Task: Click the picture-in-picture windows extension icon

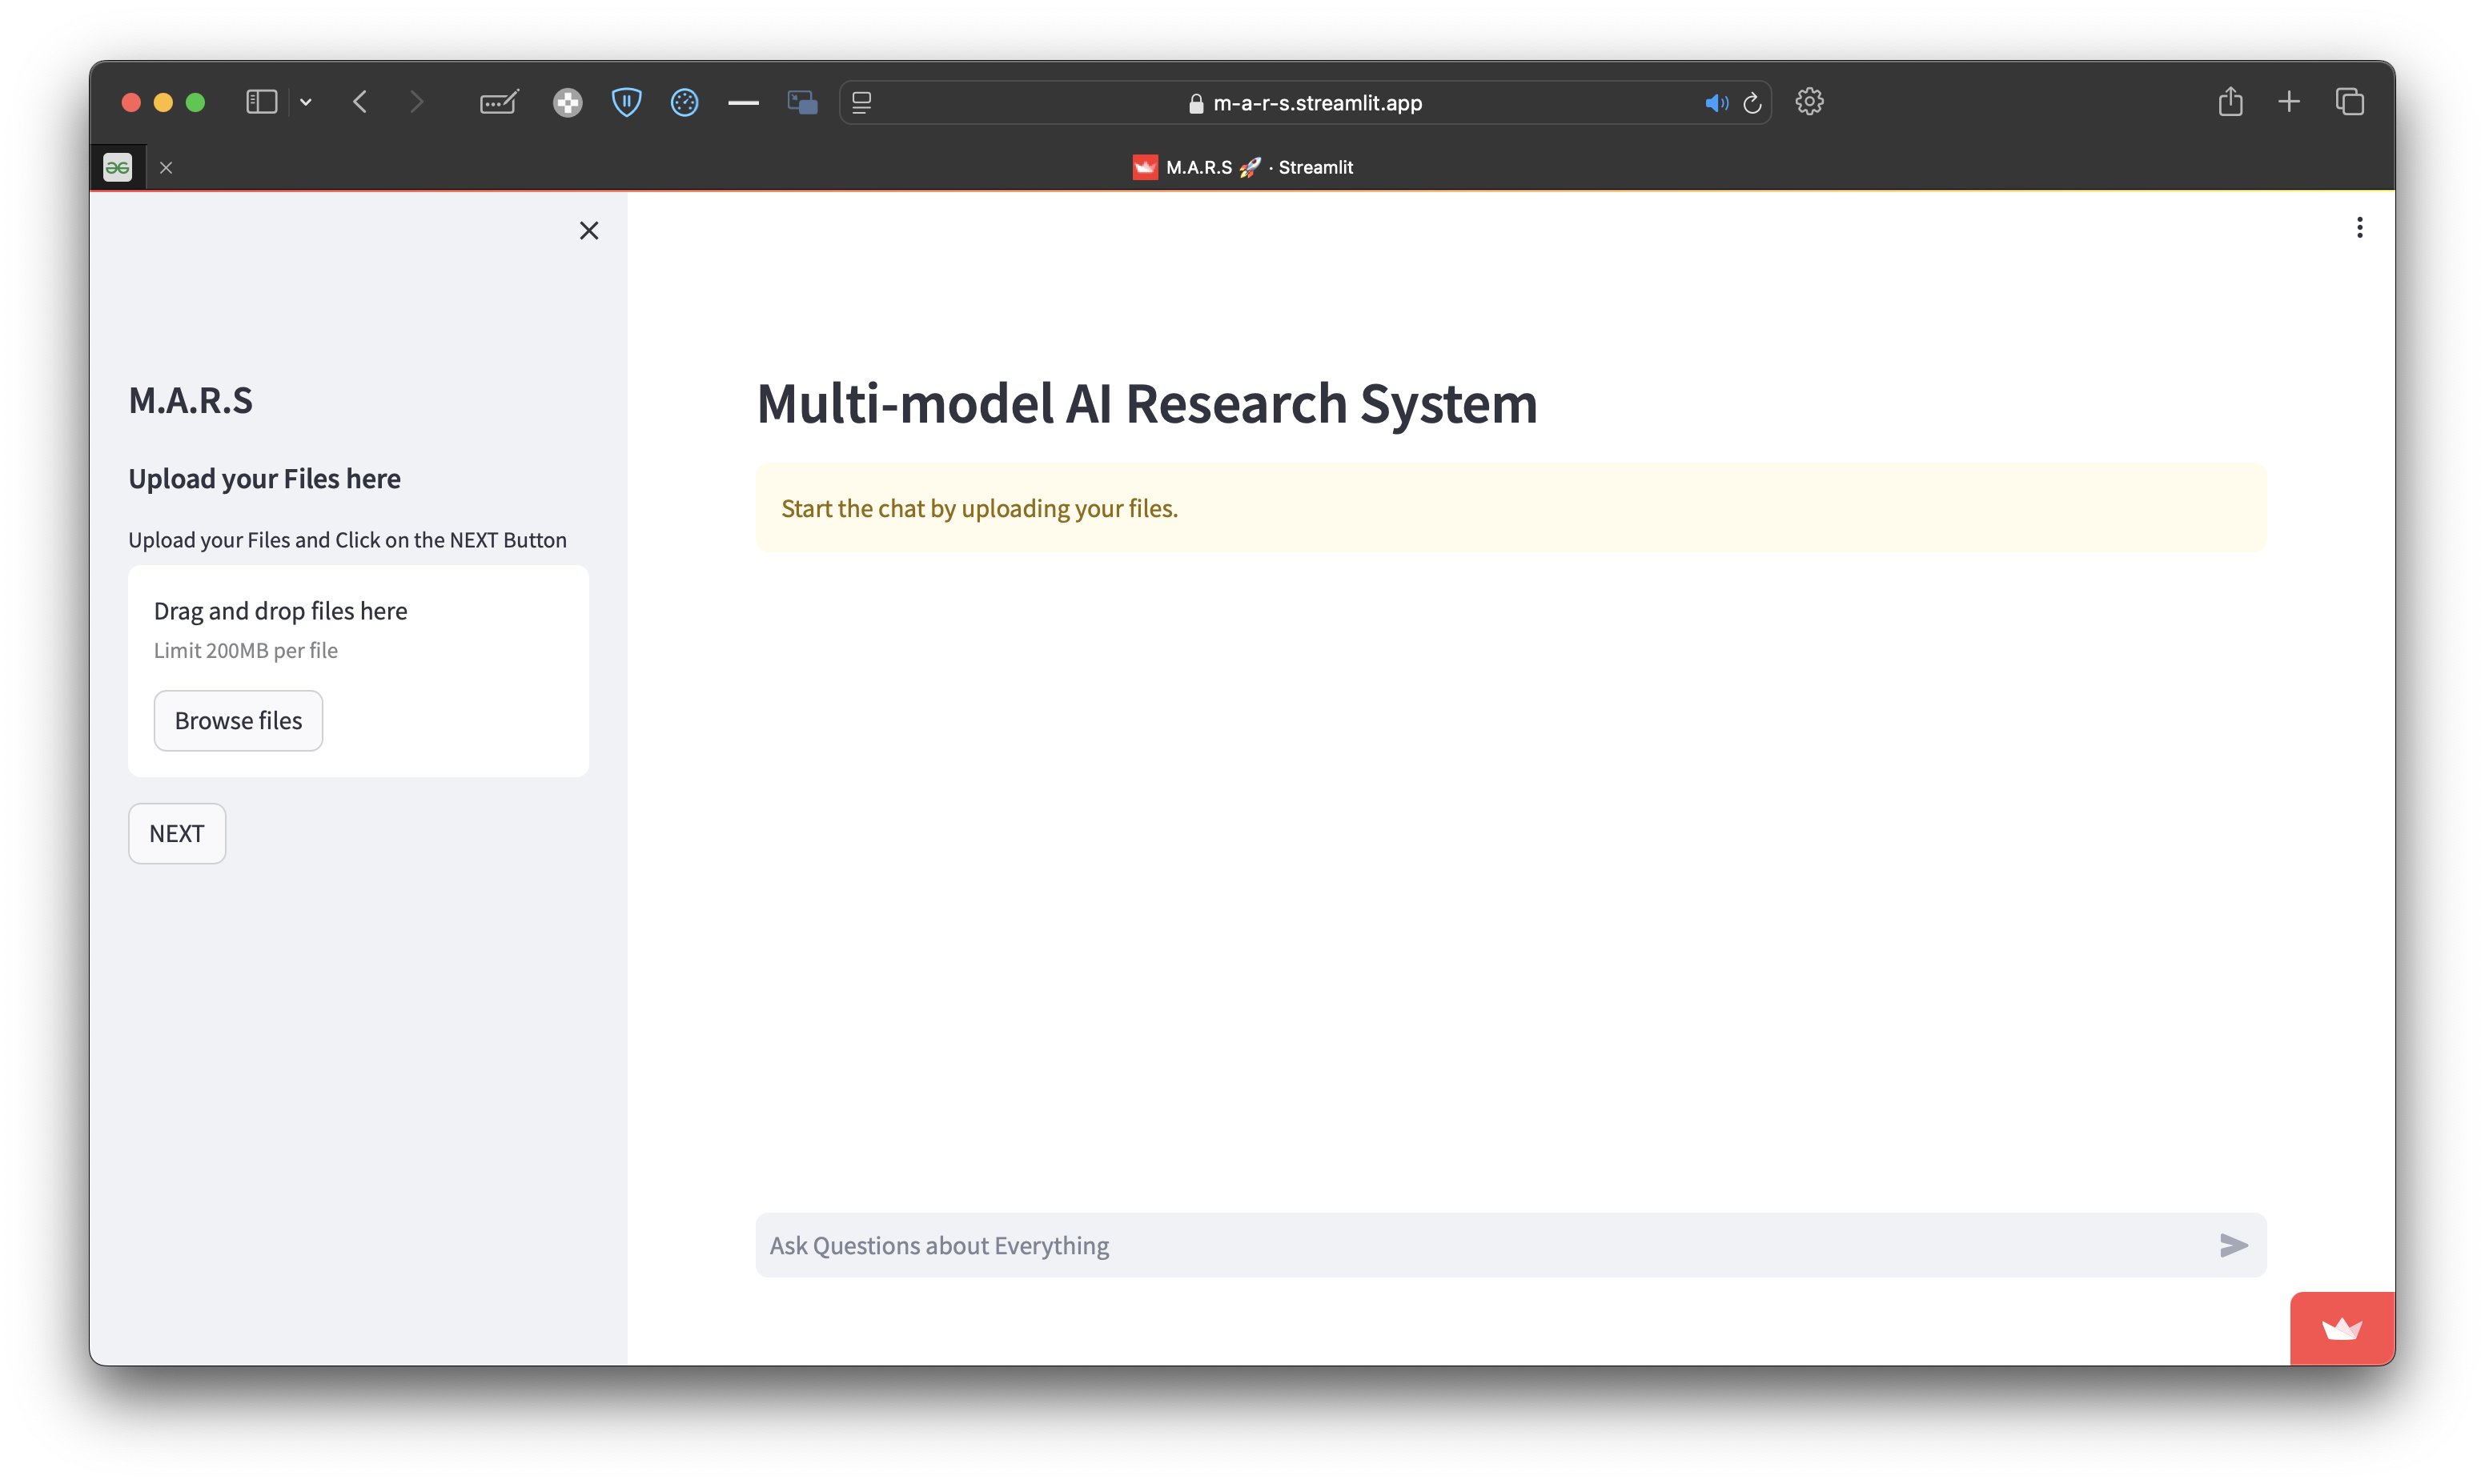Action: click(802, 102)
